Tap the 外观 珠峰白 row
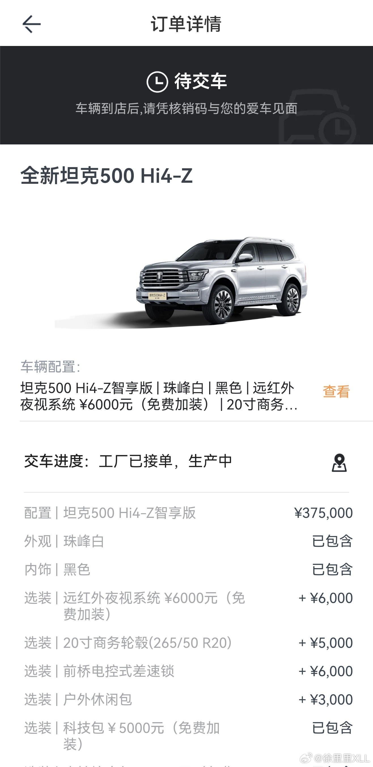Screen dimensions: 373x767 point(188,541)
